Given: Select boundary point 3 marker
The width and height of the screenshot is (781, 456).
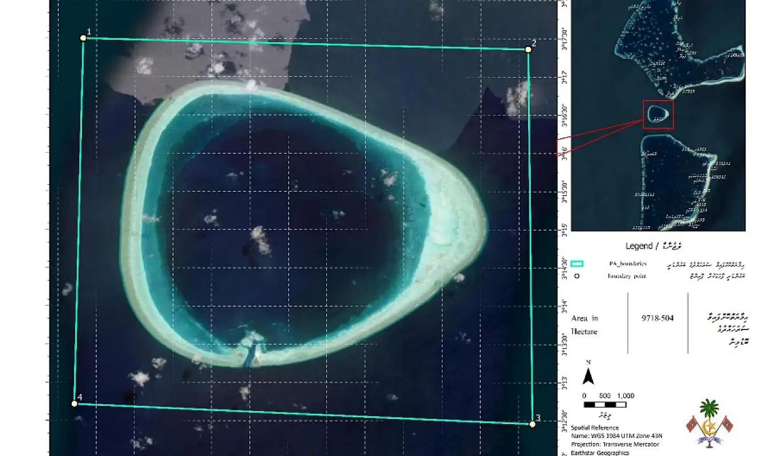Looking at the screenshot, I should pos(532,424).
